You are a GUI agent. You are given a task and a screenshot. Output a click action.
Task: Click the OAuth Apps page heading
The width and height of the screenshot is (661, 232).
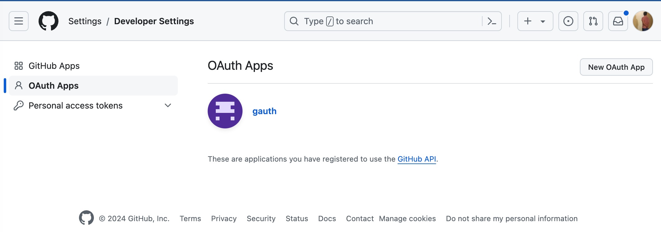tap(240, 66)
